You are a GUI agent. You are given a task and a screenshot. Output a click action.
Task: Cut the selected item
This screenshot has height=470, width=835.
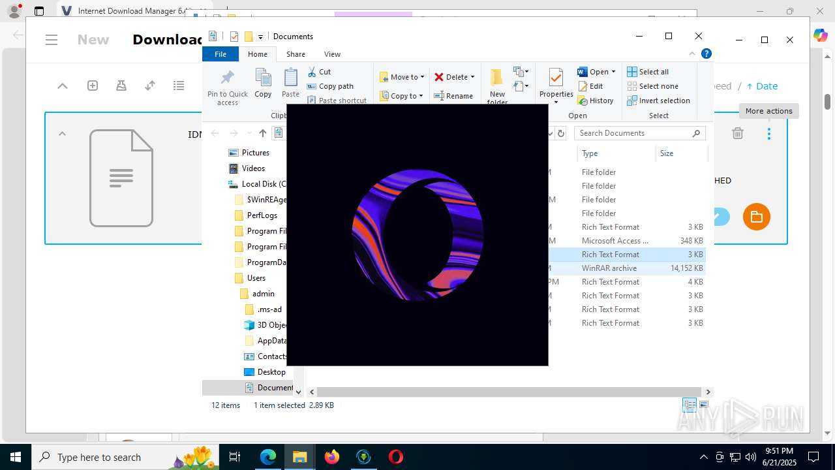319,72
